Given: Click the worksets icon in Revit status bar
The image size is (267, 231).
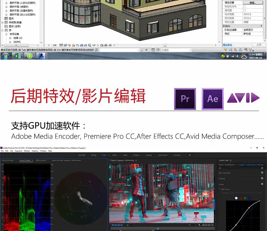Looking at the screenshot, I should pyautogui.click(x=97, y=50).
